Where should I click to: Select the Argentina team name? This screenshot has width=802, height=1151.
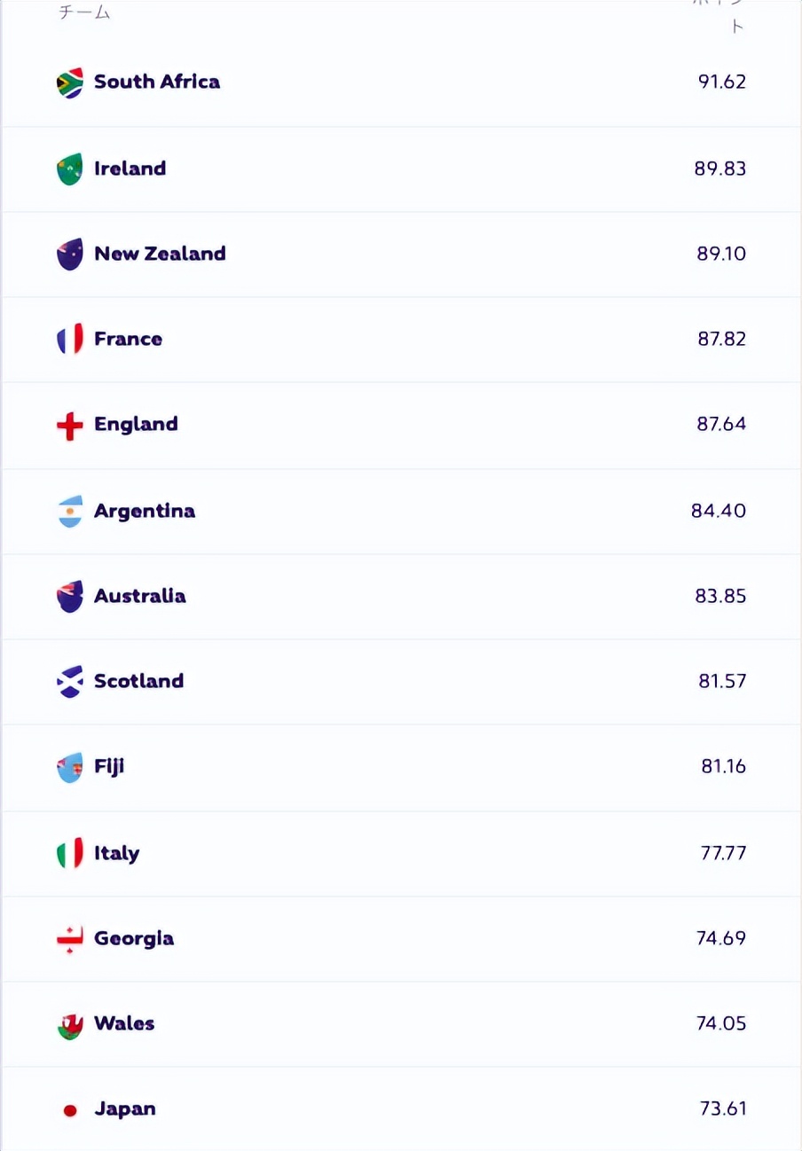click(145, 511)
